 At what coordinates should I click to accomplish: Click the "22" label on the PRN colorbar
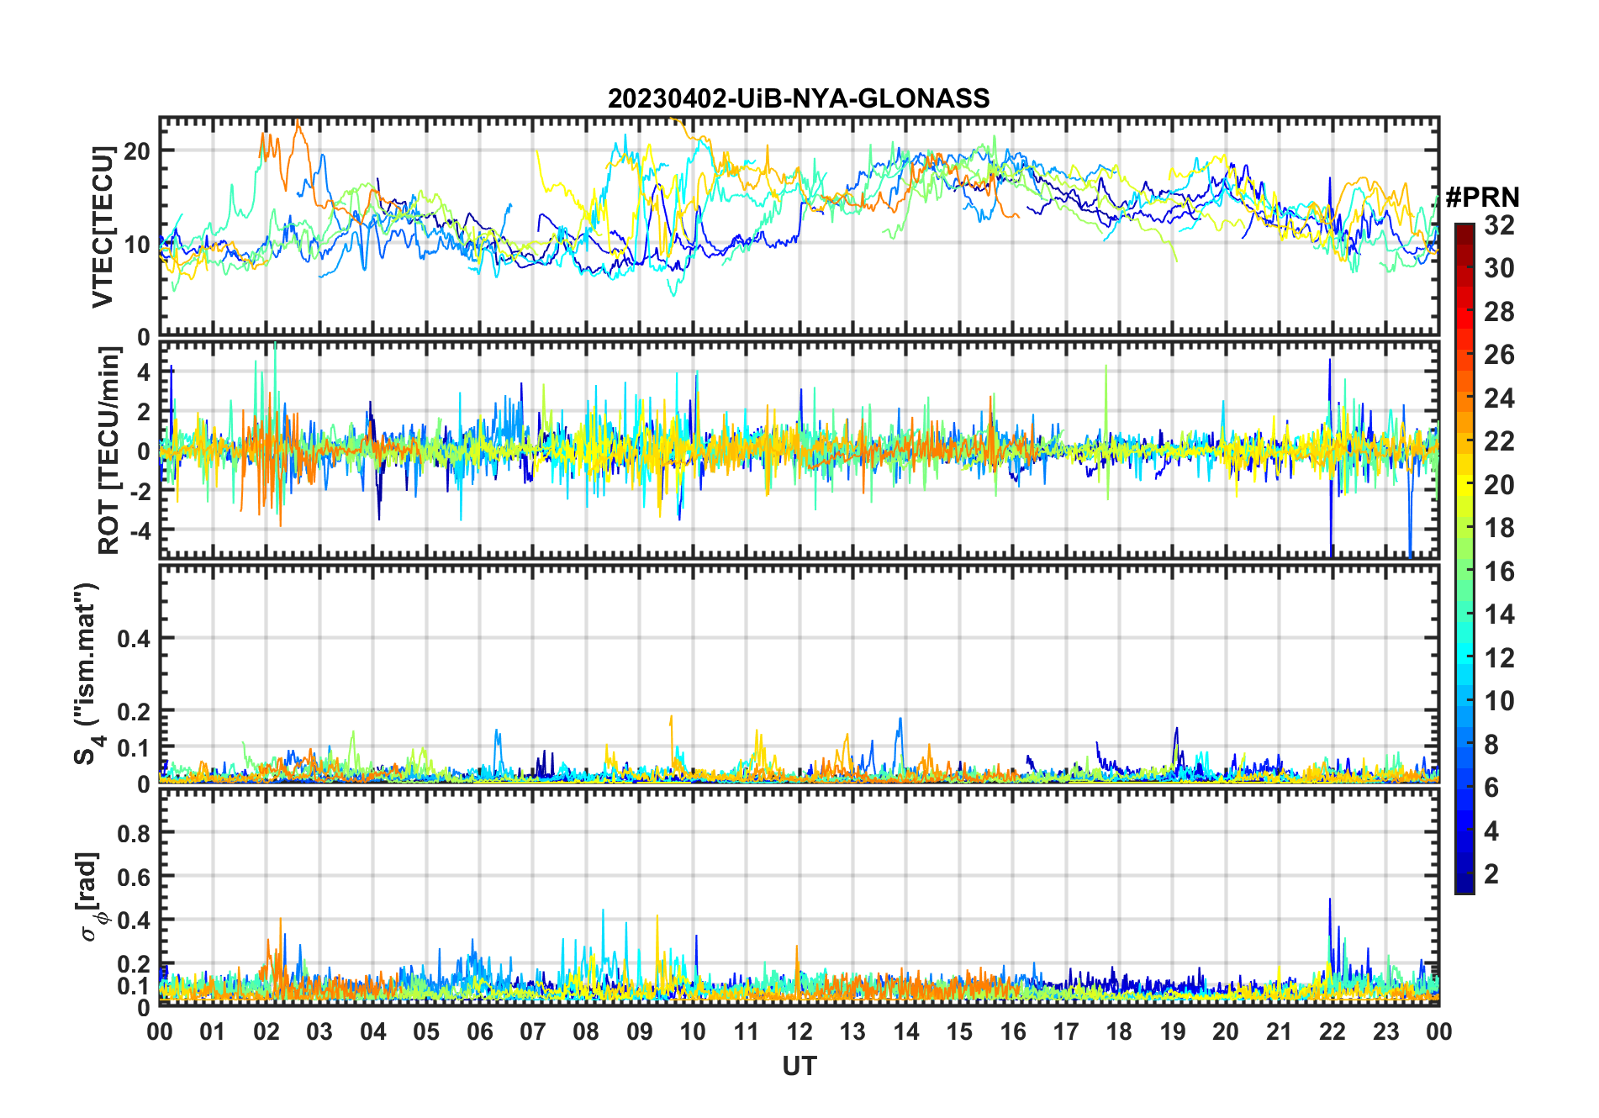1499,441
